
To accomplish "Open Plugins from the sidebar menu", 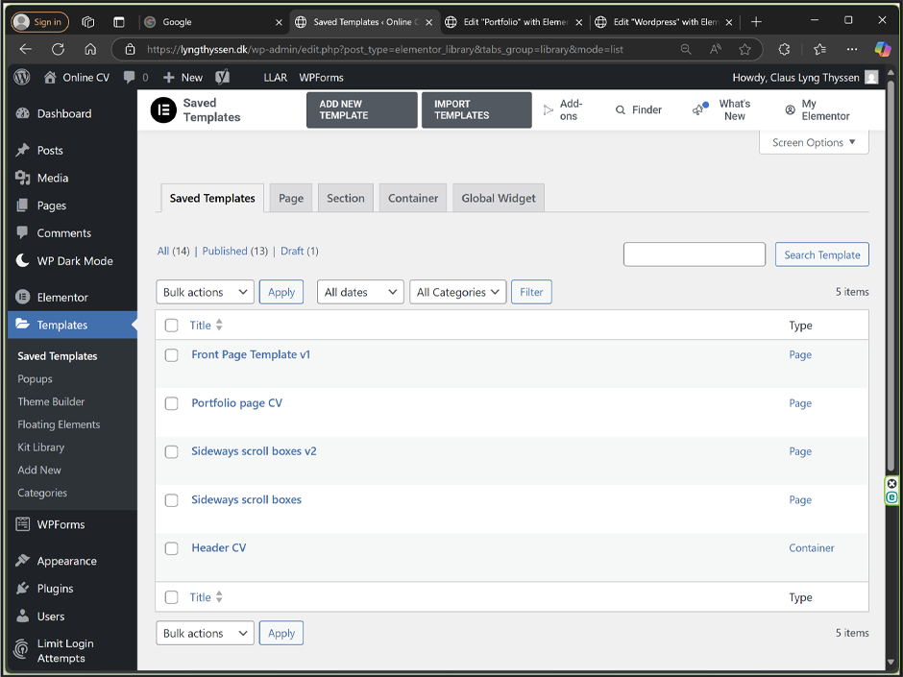I will (x=55, y=589).
